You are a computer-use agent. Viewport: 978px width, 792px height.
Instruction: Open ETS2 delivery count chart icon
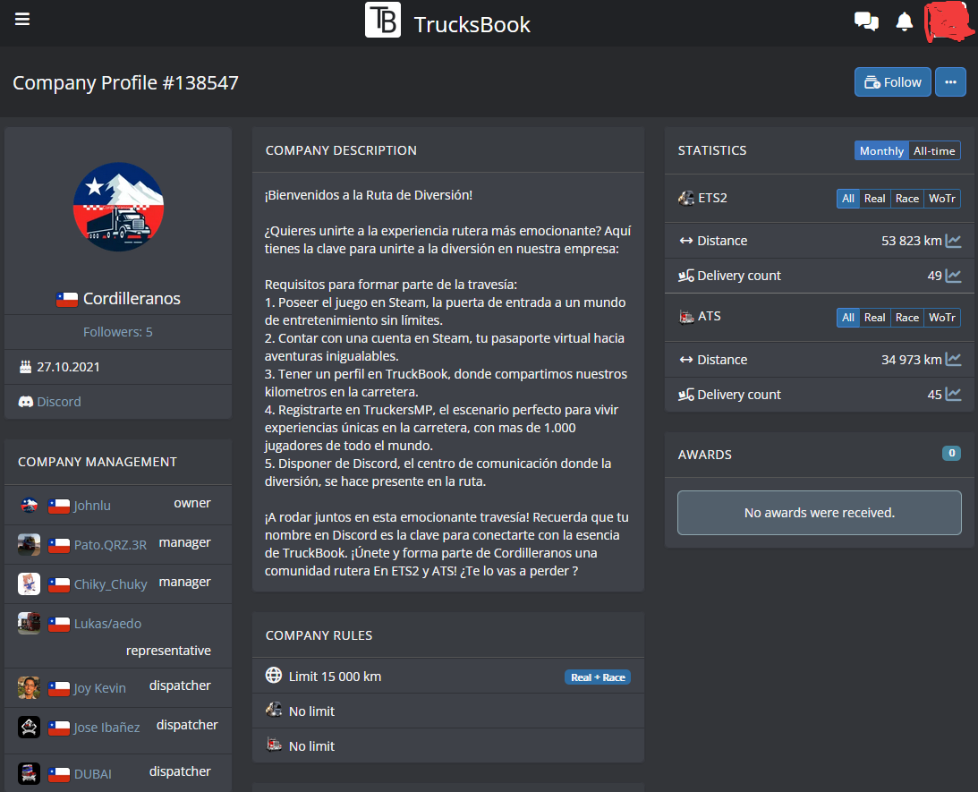pos(953,275)
